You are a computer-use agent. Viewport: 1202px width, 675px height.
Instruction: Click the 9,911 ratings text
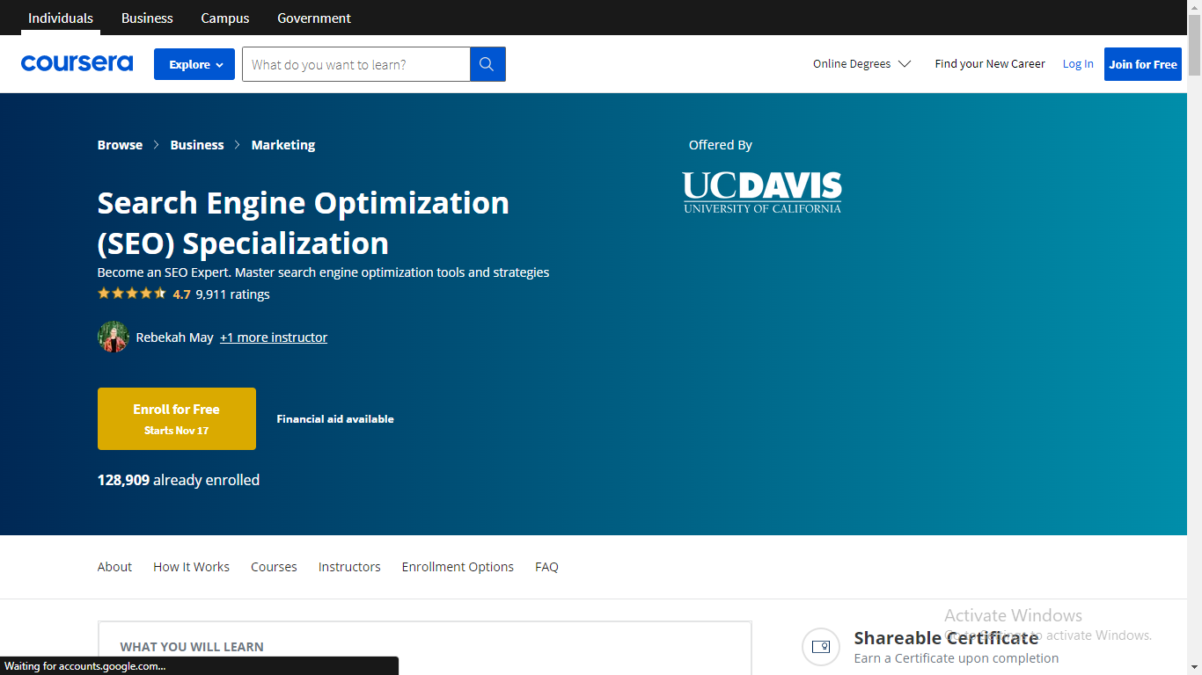pos(232,294)
